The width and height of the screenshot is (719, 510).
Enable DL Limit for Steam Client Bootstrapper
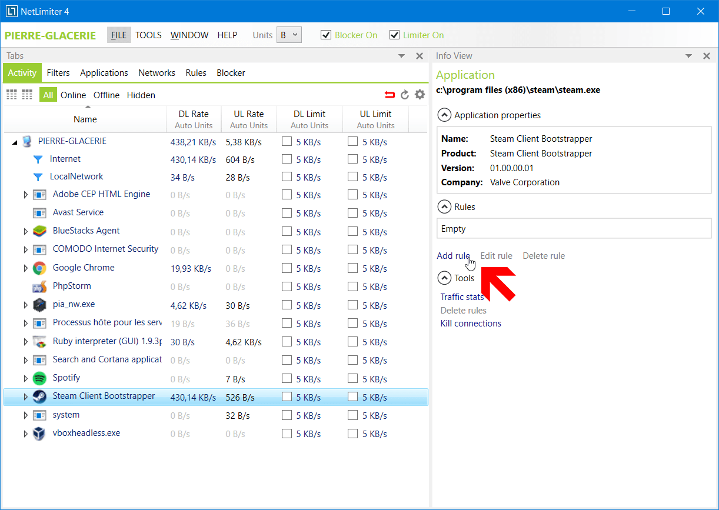tap(287, 397)
